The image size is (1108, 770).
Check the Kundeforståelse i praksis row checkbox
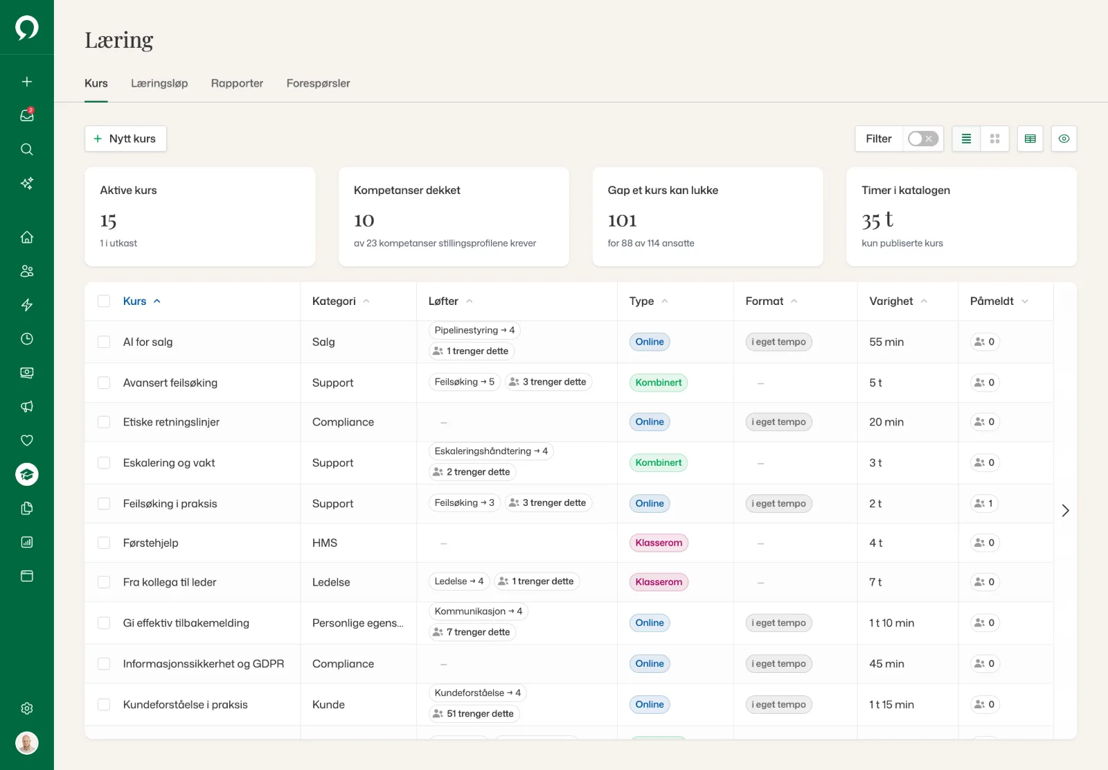tap(104, 704)
